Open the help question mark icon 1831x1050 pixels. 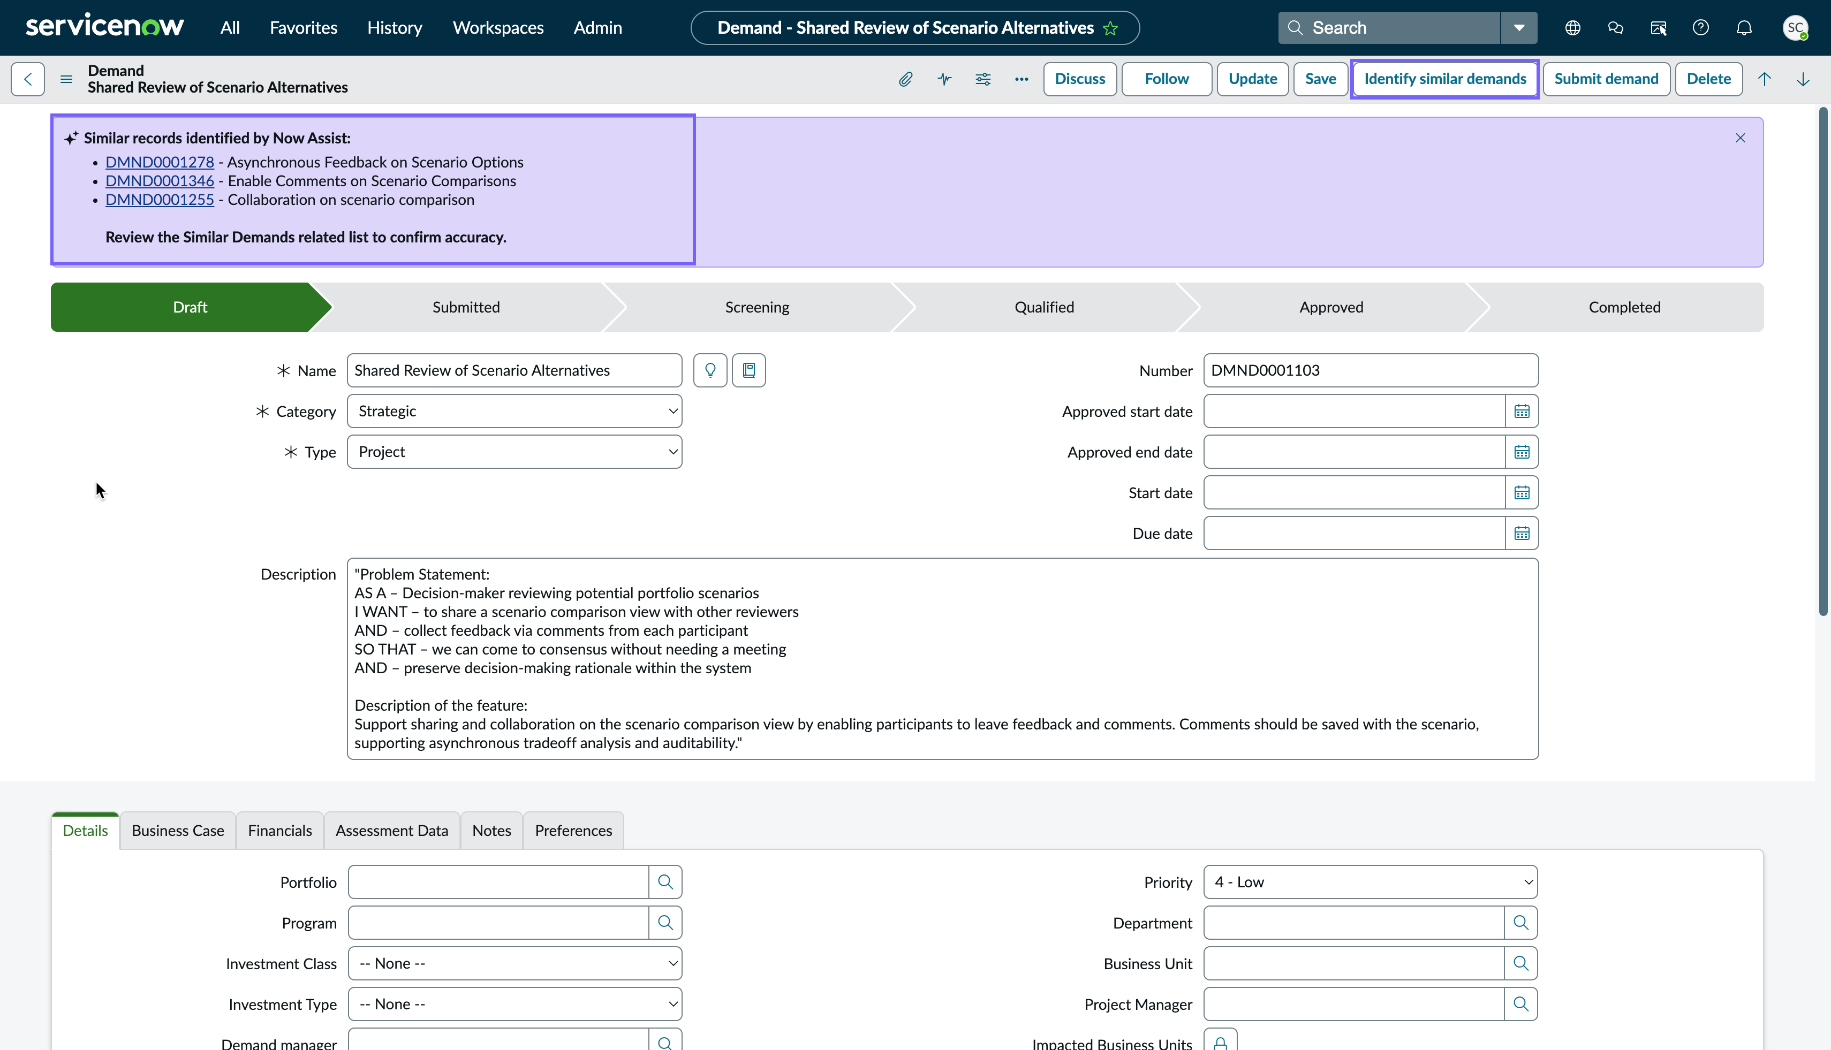pos(1701,28)
